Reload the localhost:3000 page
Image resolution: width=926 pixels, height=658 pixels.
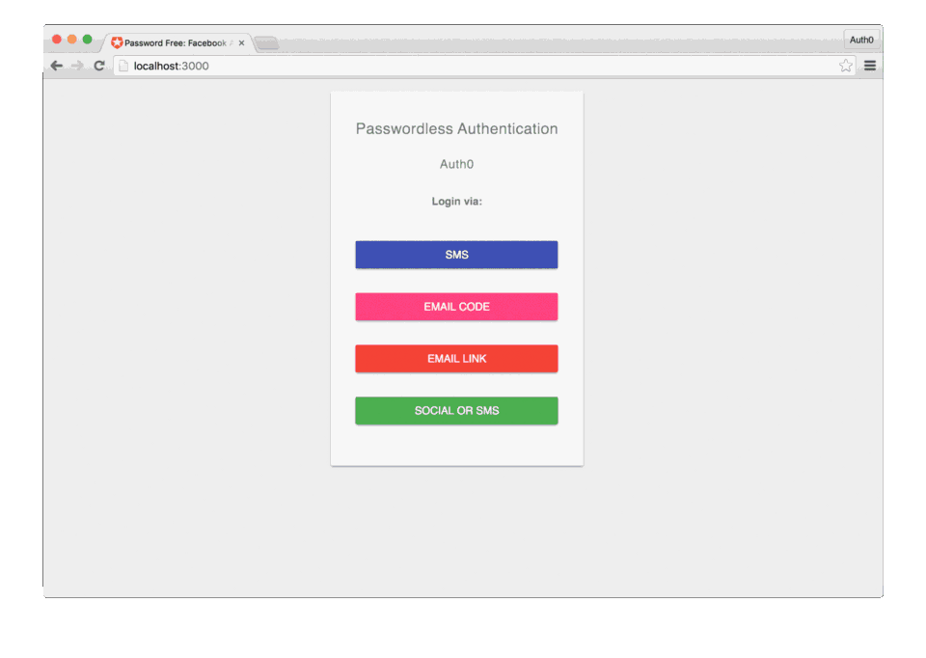click(99, 66)
